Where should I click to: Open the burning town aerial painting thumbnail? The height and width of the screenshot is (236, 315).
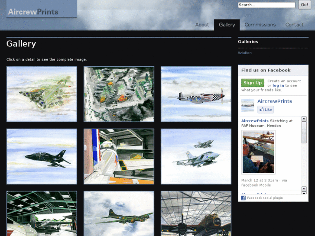(119, 94)
